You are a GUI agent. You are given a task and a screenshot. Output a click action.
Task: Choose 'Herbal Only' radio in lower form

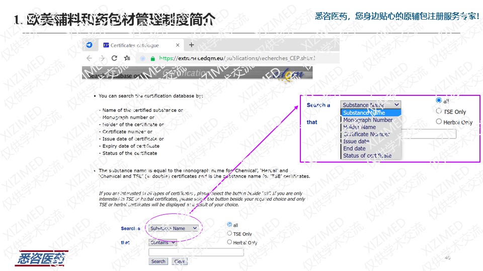tap(229, 242)
